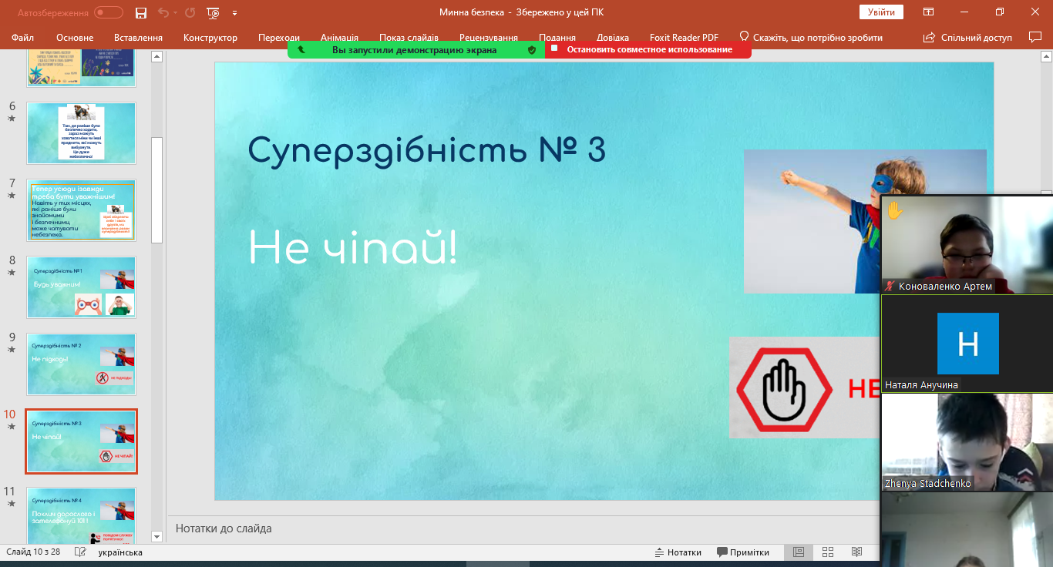Click the Слайд 10 з 28 status indicator
Screen dimensions: 1053x567
33,552
